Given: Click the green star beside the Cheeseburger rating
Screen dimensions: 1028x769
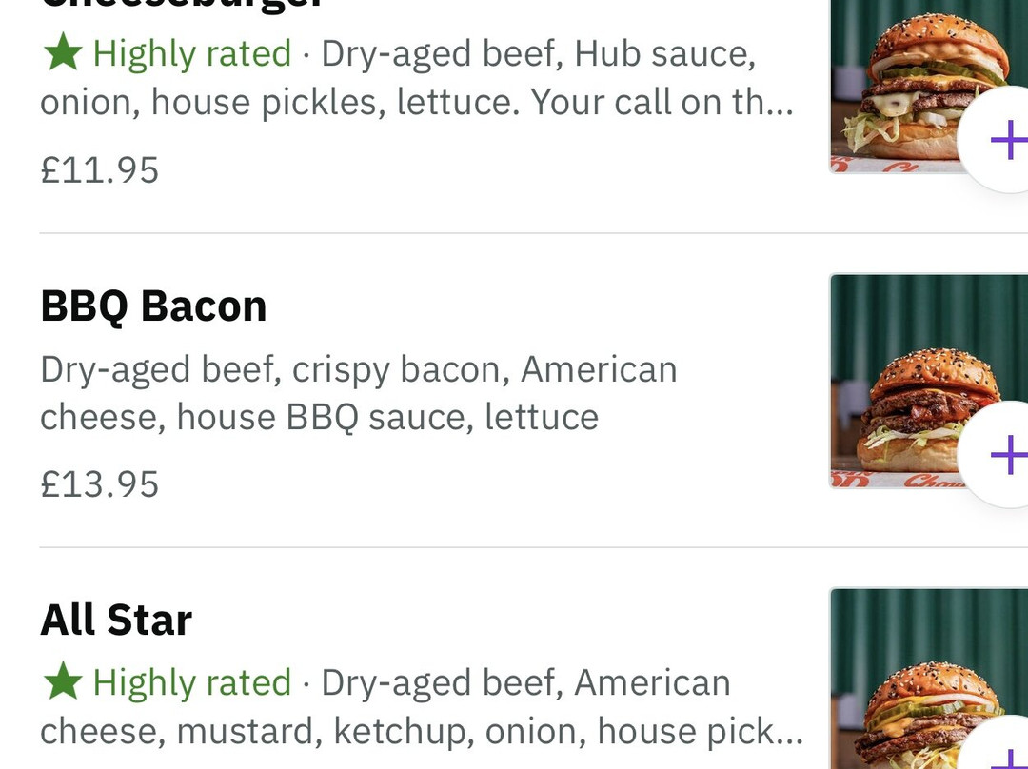Looking at the screenshot, I should coord(63,53).
